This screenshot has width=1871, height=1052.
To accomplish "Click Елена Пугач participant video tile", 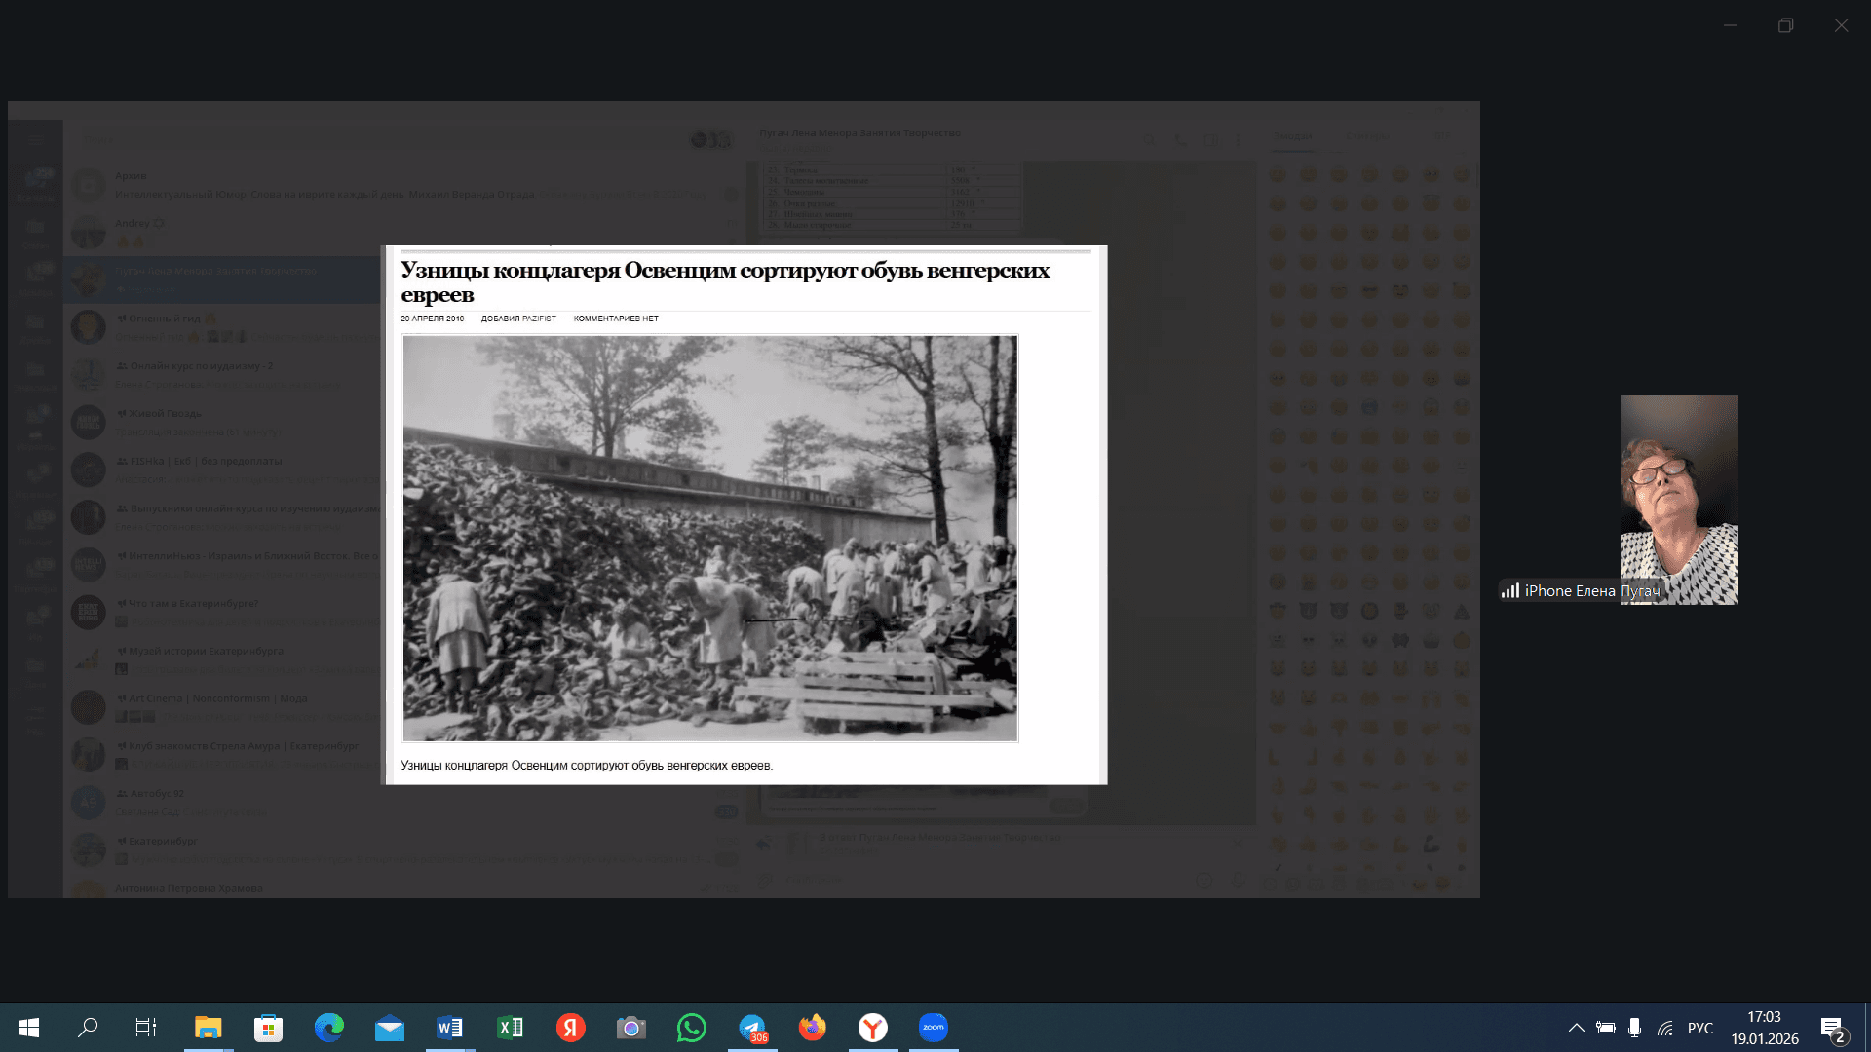I will tap(1679, 500).
